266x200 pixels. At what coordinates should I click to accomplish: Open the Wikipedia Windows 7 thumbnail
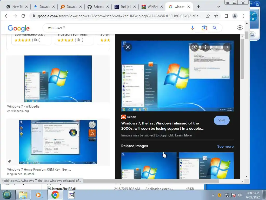pyautogui.click(x=58, y=79)
